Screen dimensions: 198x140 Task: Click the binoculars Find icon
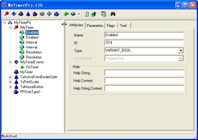click(113, 13)
